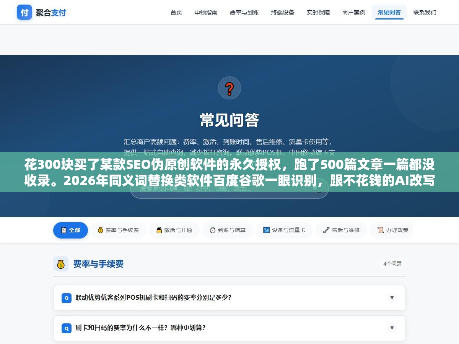The height and width of the screenshot is (344, 459).
Task: Open 联系我们 page
Action: click(x=425, y=12)
